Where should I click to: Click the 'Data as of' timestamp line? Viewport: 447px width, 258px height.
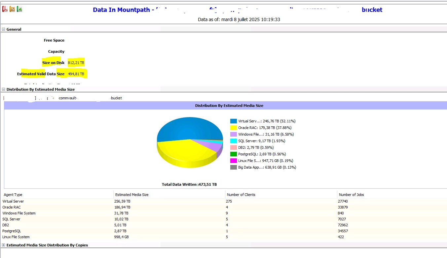tap(239, 19)
